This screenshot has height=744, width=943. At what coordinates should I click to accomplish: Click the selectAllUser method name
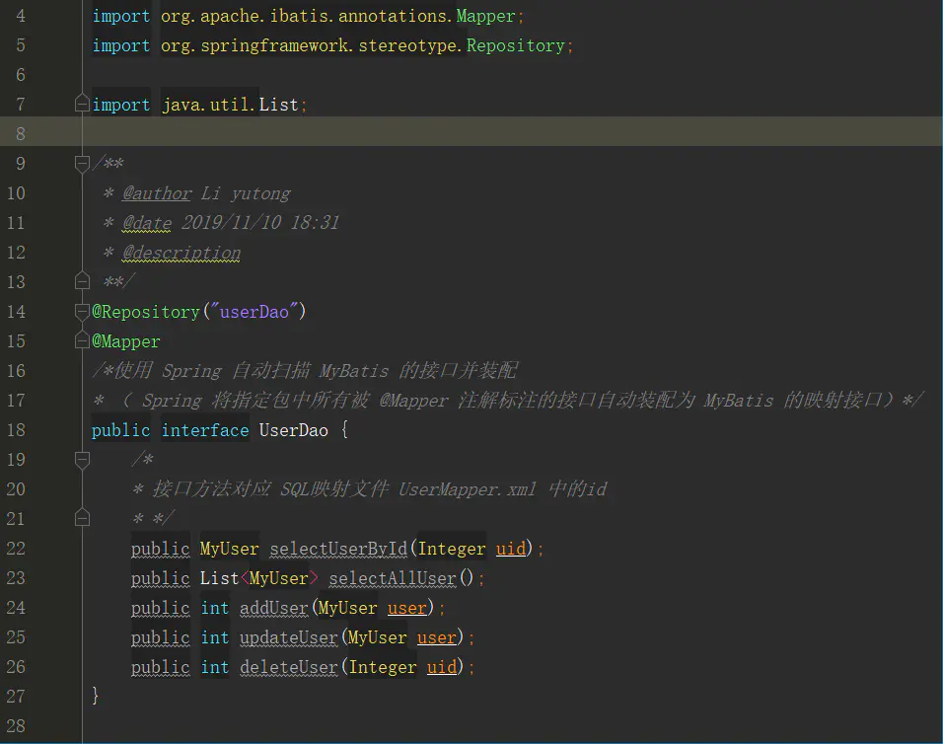[x=393, y=578]
